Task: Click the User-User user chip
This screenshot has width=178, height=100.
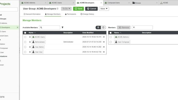Action: pyautogui.click(x=38, y=52)
